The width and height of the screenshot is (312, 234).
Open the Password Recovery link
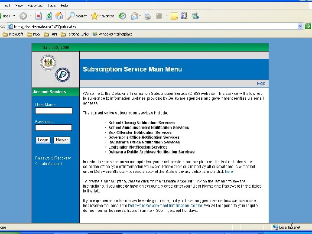coord(53,158)
